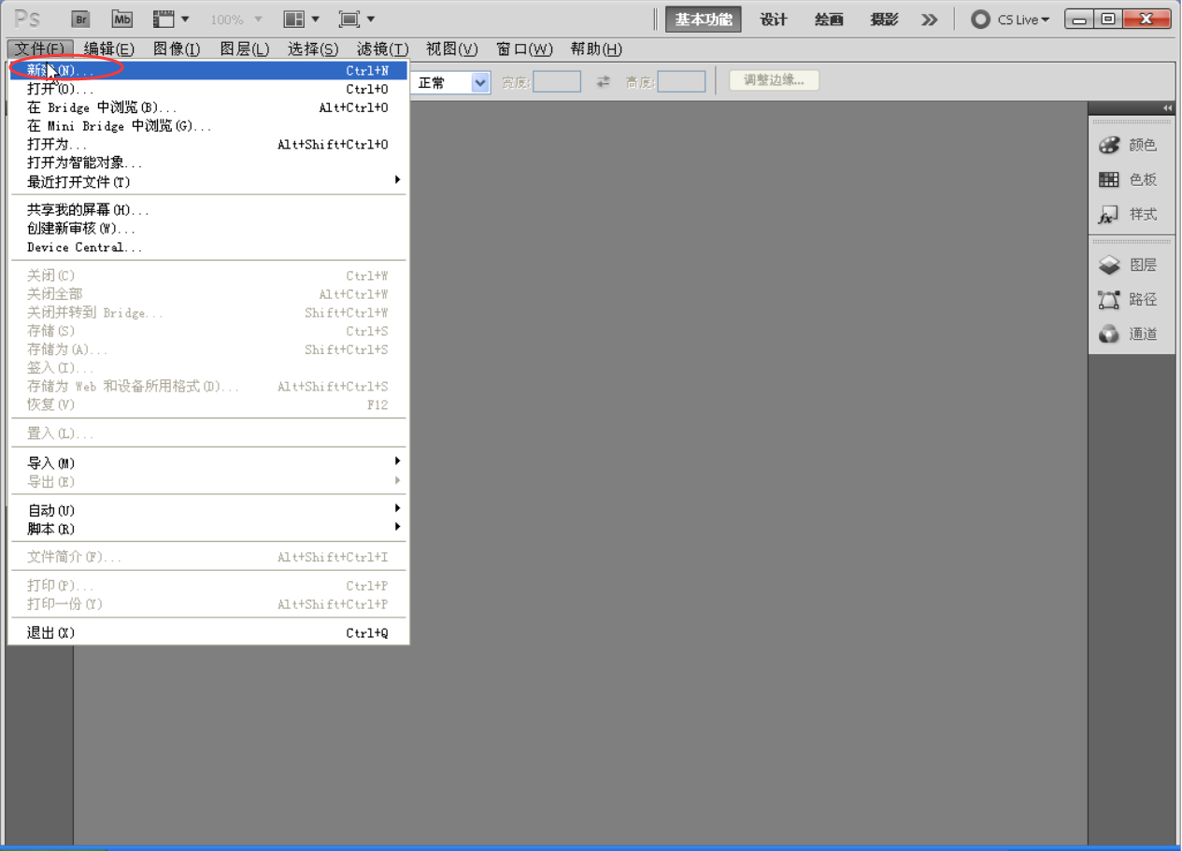
Task: Open the Screen Mode dropdown
Action: [357, 19]
